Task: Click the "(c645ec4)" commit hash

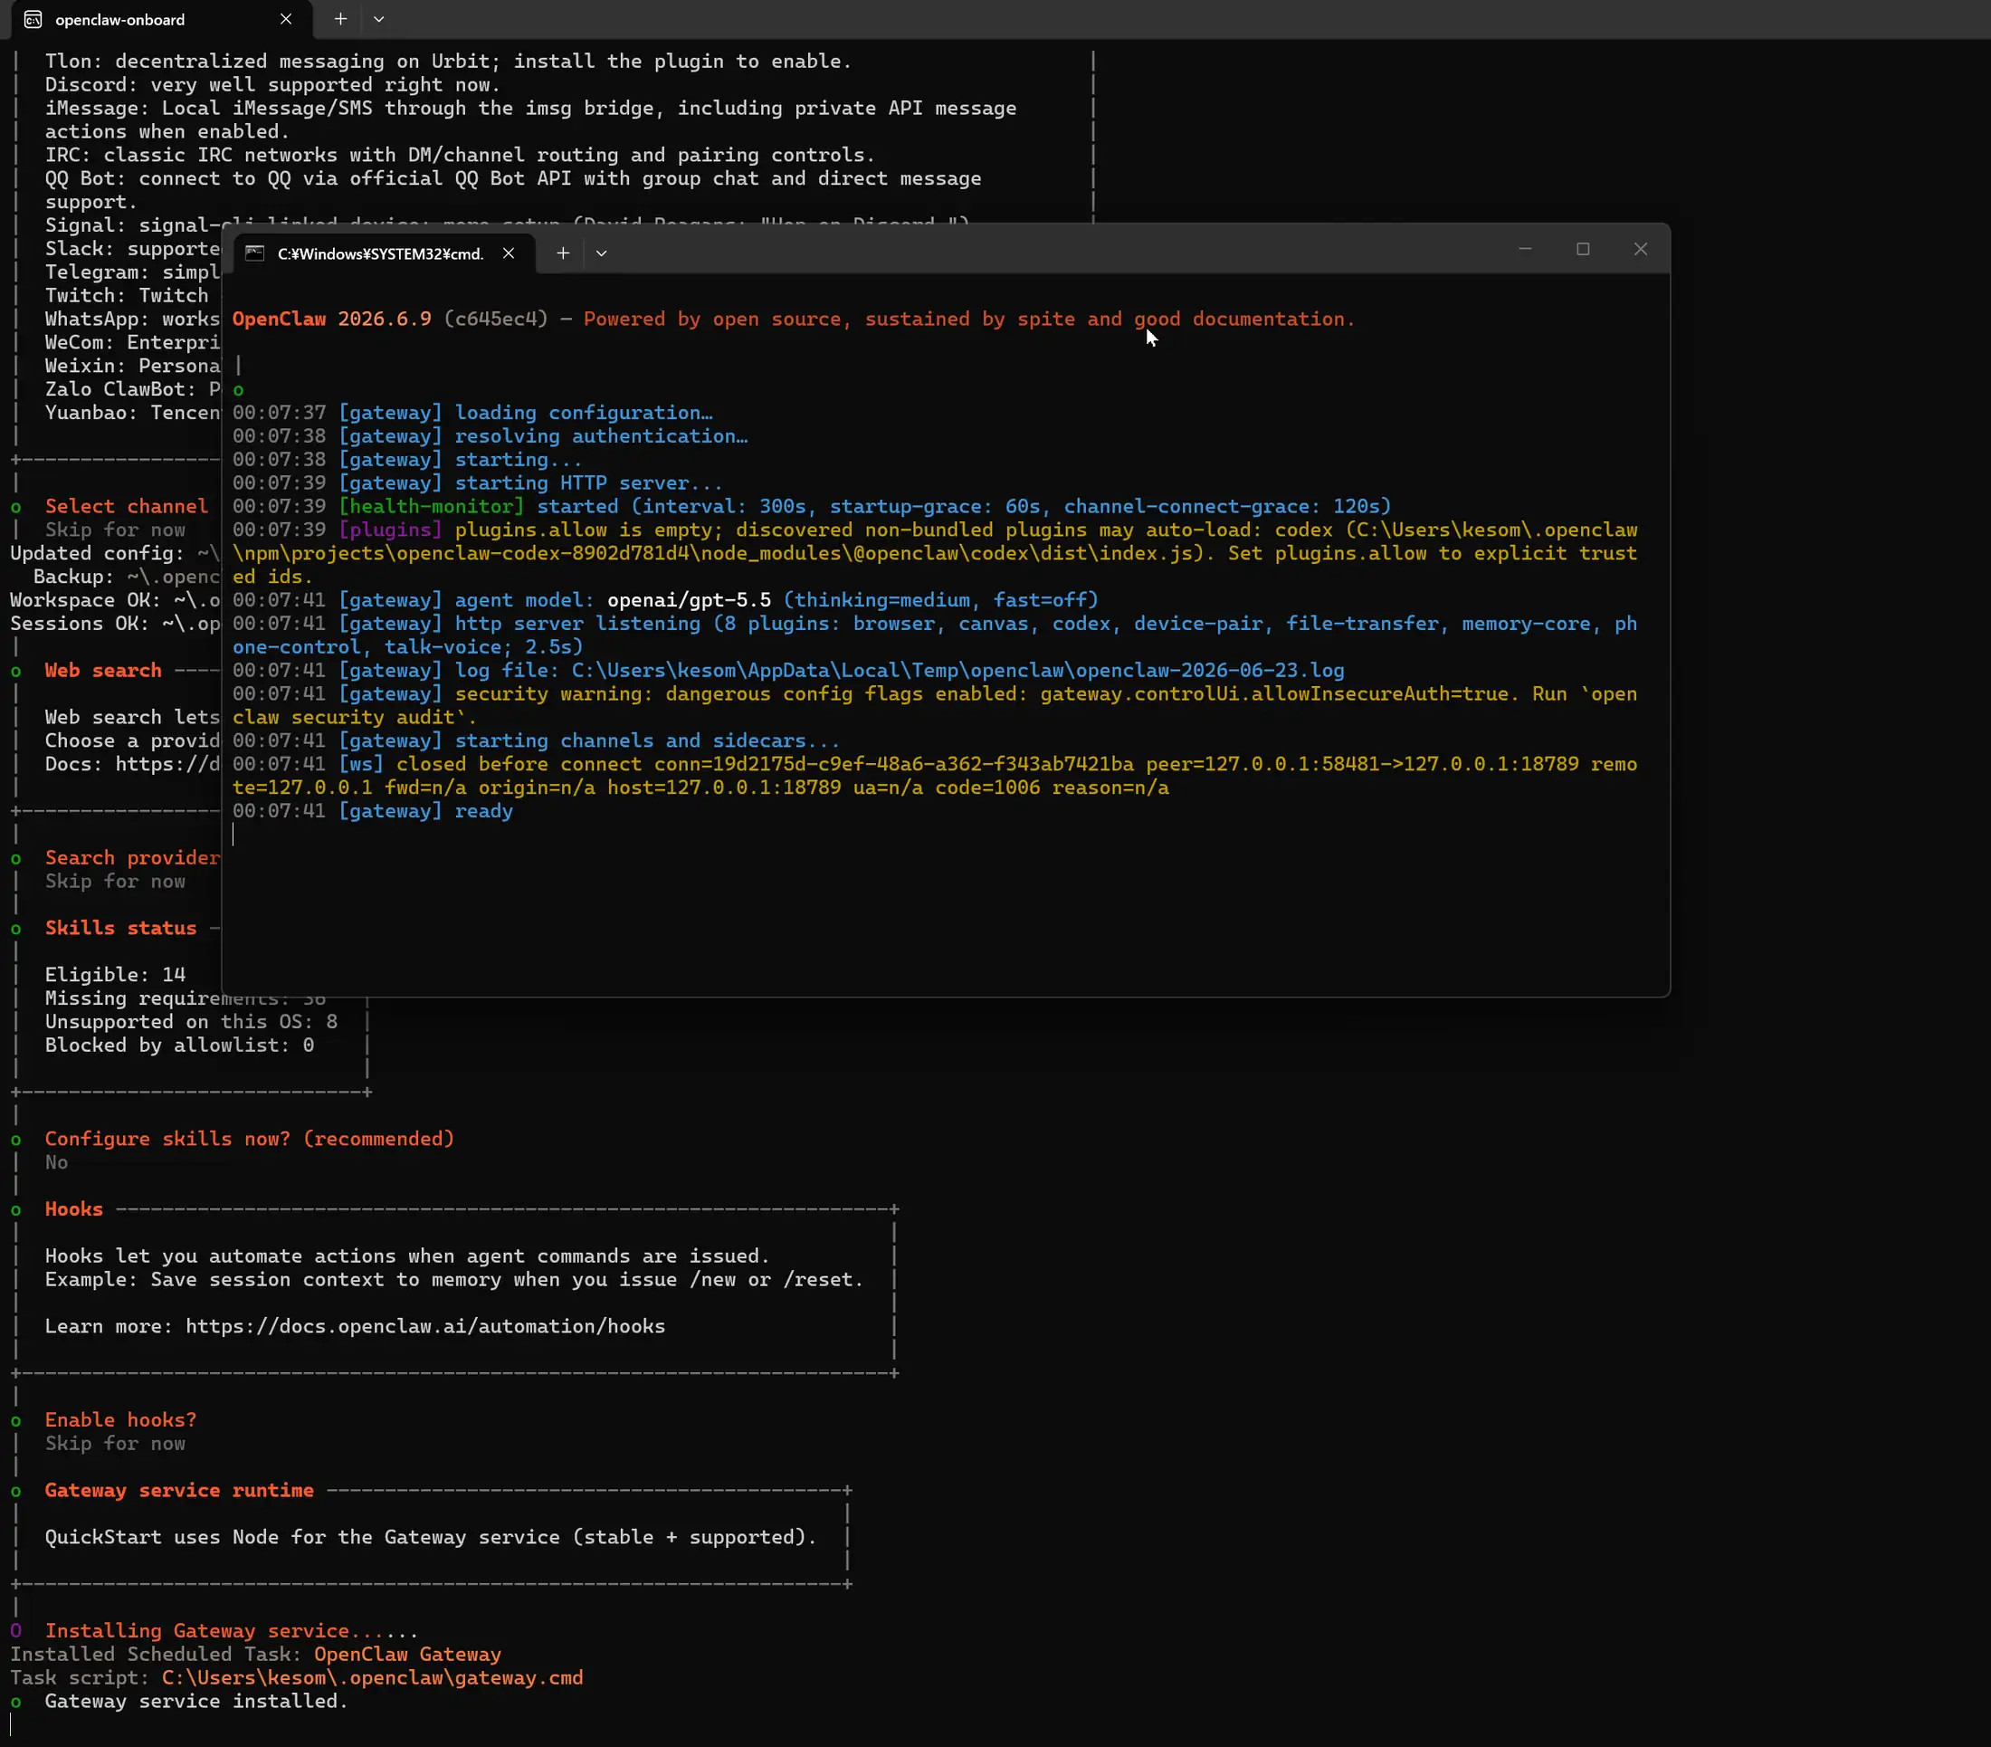Action: 496,319
